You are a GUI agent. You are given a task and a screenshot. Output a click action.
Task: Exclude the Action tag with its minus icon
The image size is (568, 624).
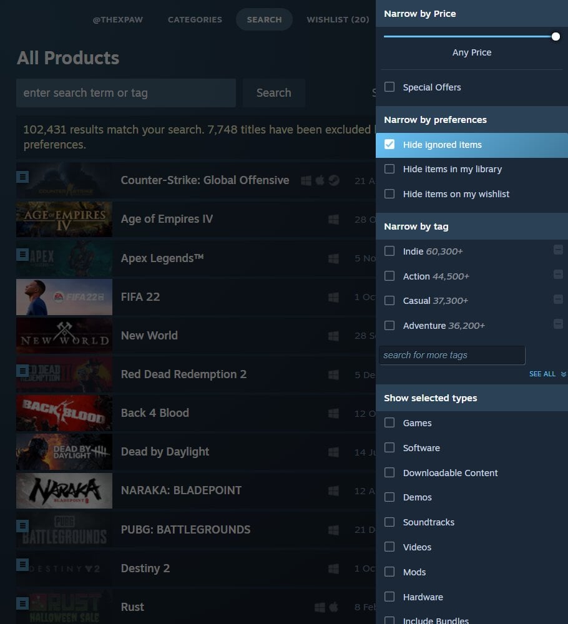pyautogui.click(x=558, y=274)
